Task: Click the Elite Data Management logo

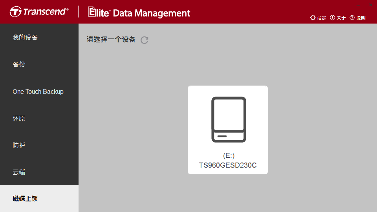Action: 139,12
